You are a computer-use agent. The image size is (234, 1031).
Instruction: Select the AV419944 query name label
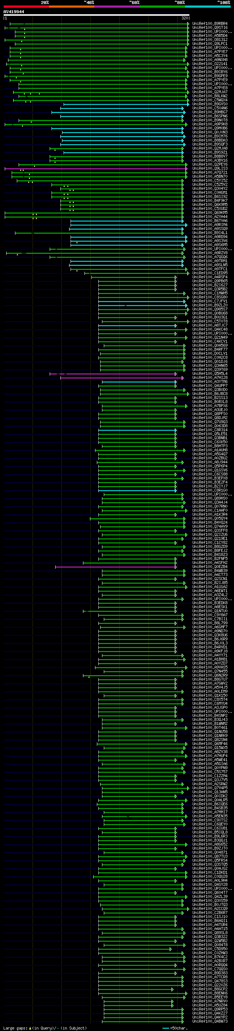[x=14, y=12]
